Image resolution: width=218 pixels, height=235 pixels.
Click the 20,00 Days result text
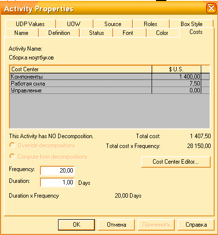click(128, 196)
